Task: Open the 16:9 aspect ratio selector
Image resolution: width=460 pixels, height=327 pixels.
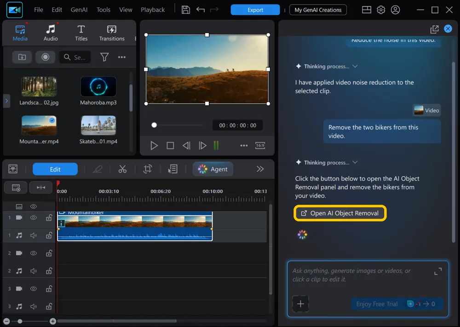Action: (x=260, y=146)
